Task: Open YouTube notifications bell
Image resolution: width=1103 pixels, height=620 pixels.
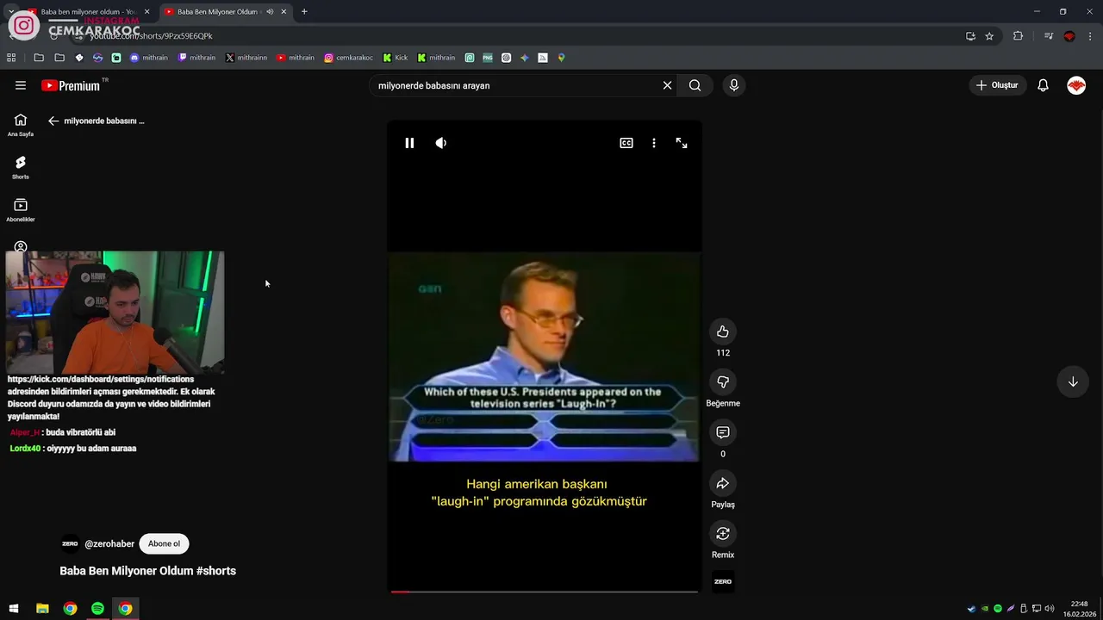Action: [x=1043, y=85]
